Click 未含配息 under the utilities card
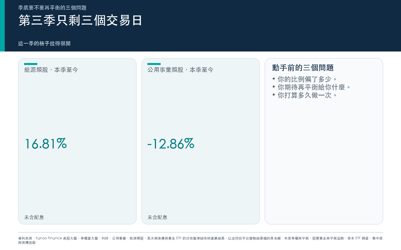This screenshot has width=401, height=250. tap(157, 217)
